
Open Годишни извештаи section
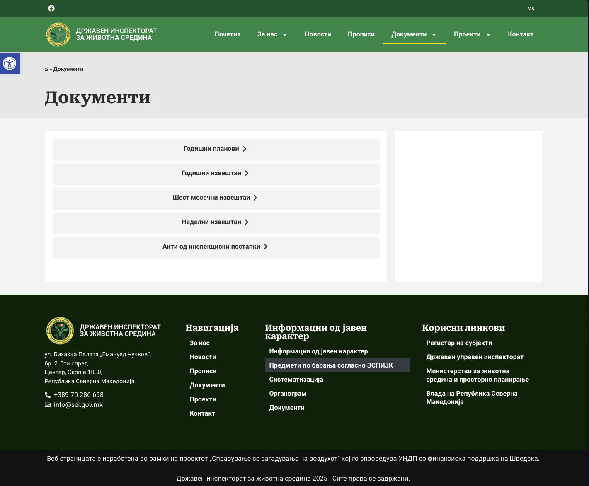pyautogui.click(x=216, y=173)
